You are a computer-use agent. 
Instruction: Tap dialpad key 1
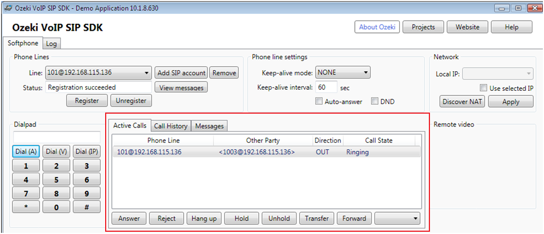pyautogui.click(x=26, y=166)
